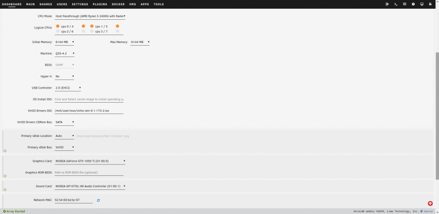Open Primary vDisk Bus dropdown
439x214 pixels.
pyautogui.click(x=65, y=147)
